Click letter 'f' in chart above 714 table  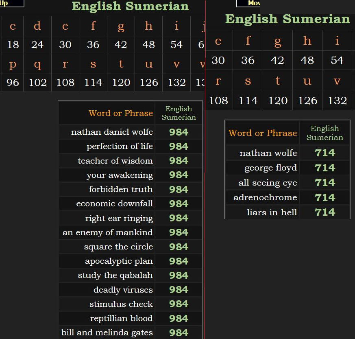pyautogui.click(x=248, y=41)
